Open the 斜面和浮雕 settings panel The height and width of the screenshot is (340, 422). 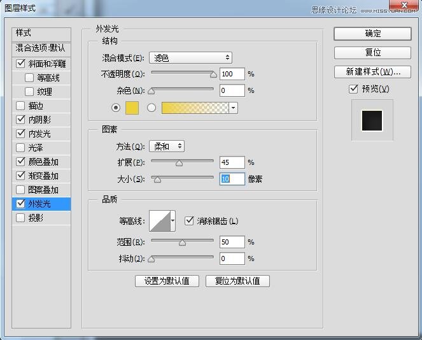coord(47,64)
